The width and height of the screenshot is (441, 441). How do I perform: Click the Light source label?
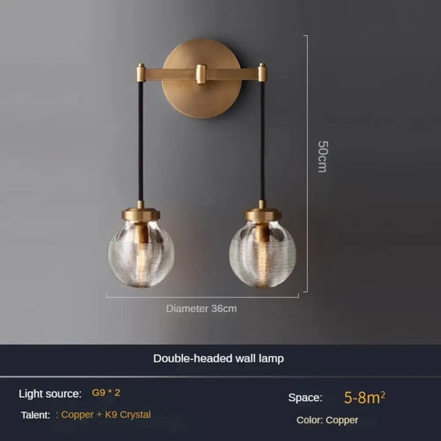pos(50,394)
